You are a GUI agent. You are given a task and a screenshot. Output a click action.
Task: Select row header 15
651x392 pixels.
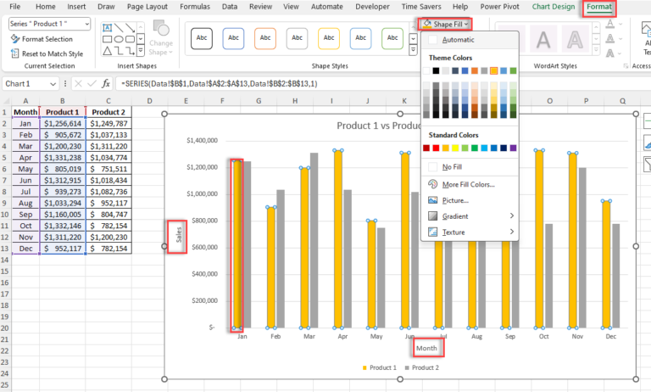5,271
